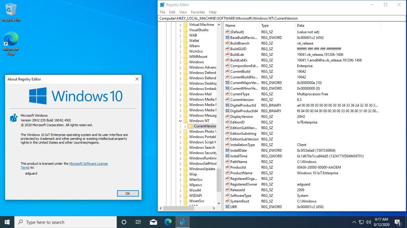
Task: Open the Favorites menu
Action: pyautogui.click(x=198, y=12)
